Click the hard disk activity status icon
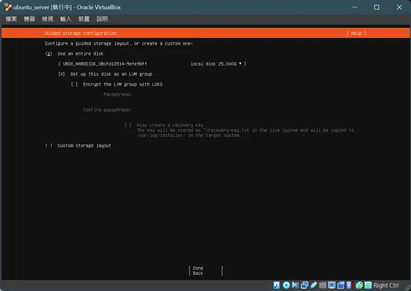The width and height of the screenshot is (411, 291). tap(277, 285)
